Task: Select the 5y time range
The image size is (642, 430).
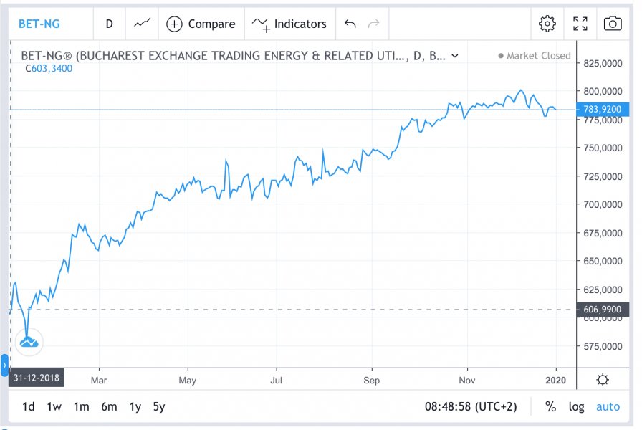Action: [158, 406]
